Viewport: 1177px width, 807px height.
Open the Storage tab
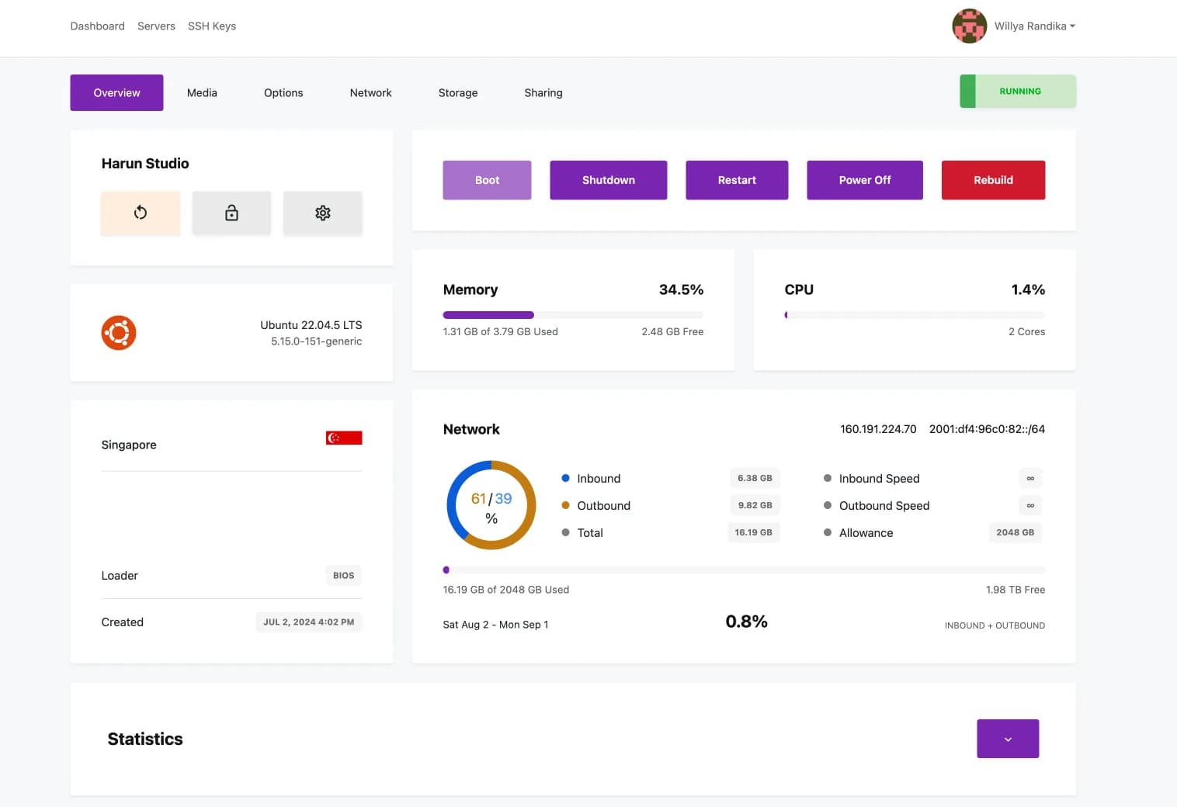pyautogui.click(x=457, y=93)
